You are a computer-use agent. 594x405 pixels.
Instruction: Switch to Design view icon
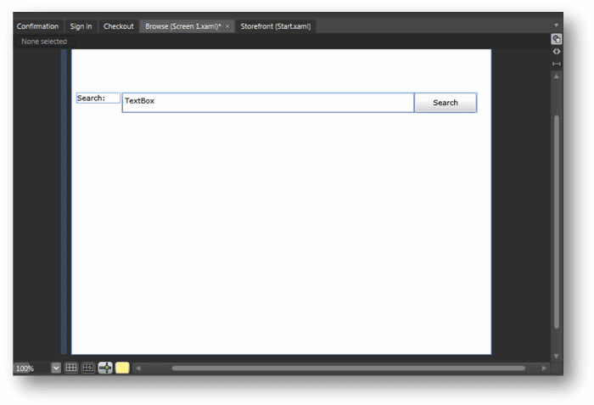pos(556,39)
